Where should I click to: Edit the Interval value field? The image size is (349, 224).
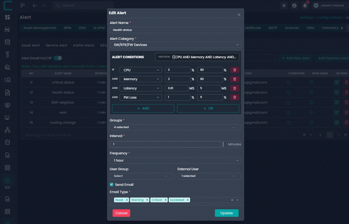coord(166,144)
